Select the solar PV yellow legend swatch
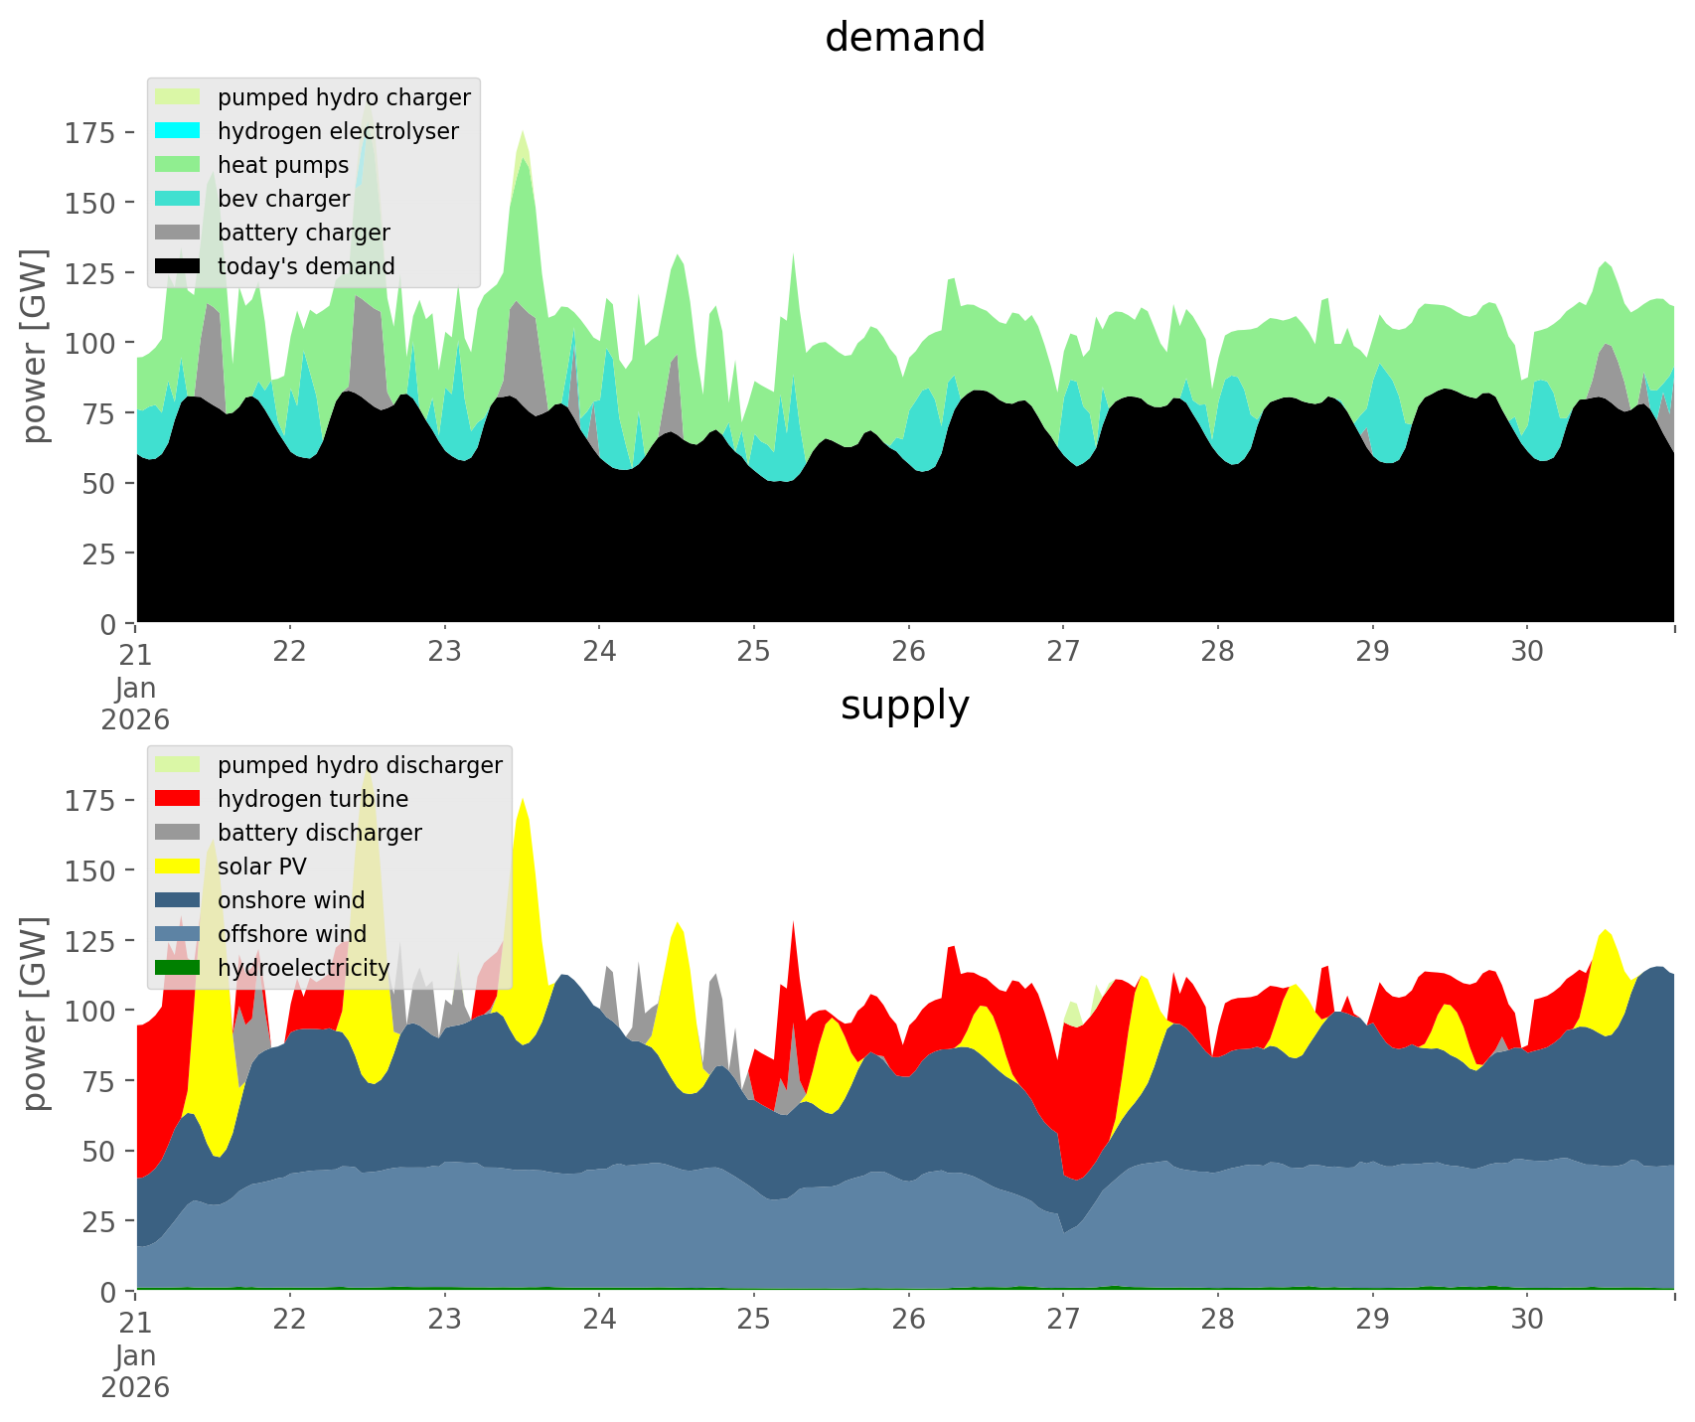The image size is (1695, 1422). pos(178,867)
